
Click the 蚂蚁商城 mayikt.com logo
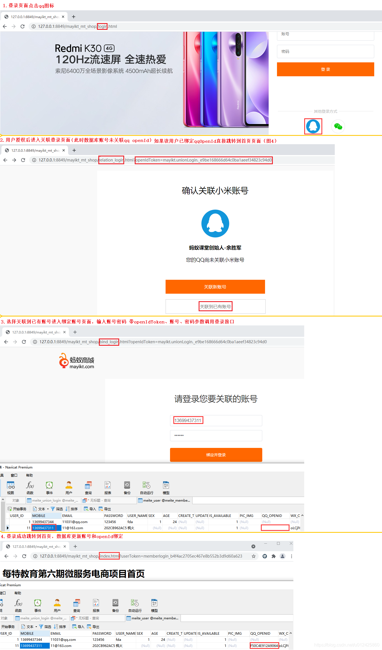[x=76, y=361]
